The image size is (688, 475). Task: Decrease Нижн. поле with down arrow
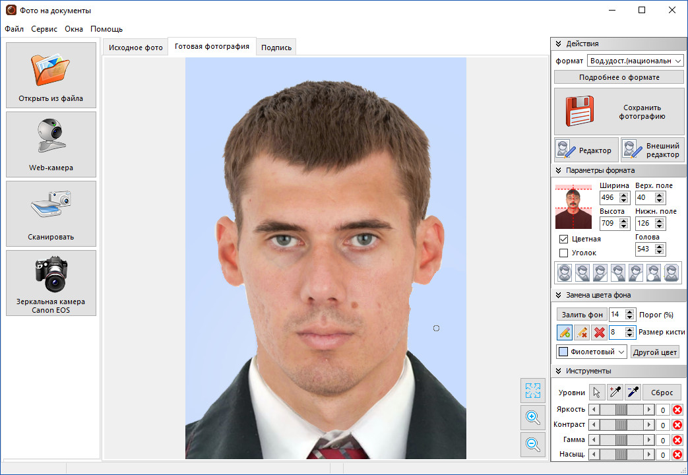[660, 226]
